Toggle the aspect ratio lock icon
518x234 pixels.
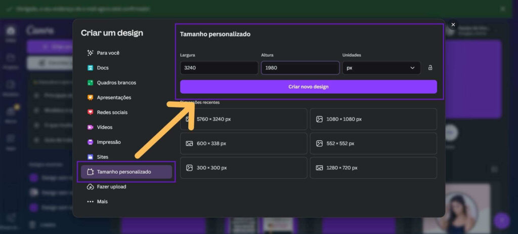point(430,68)
